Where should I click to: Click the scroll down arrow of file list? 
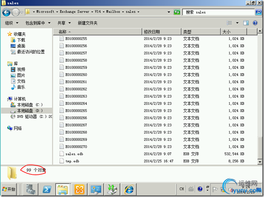[260, 162]
